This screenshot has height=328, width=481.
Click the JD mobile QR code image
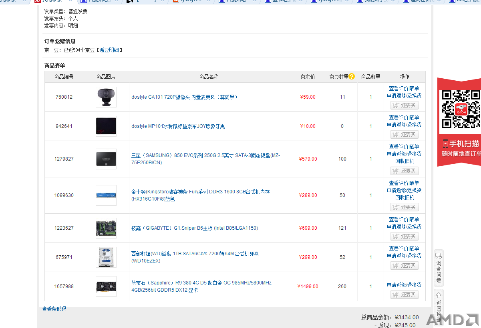point(461,109)
